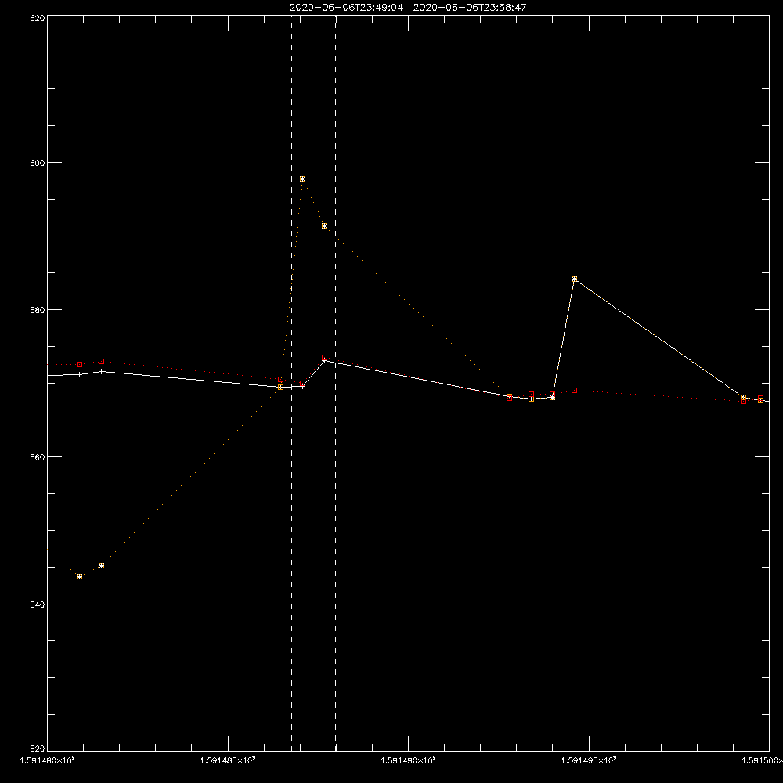Click the right dashed vertical time marker
This screenshot has width=783, height=783.
pos(336,383)
